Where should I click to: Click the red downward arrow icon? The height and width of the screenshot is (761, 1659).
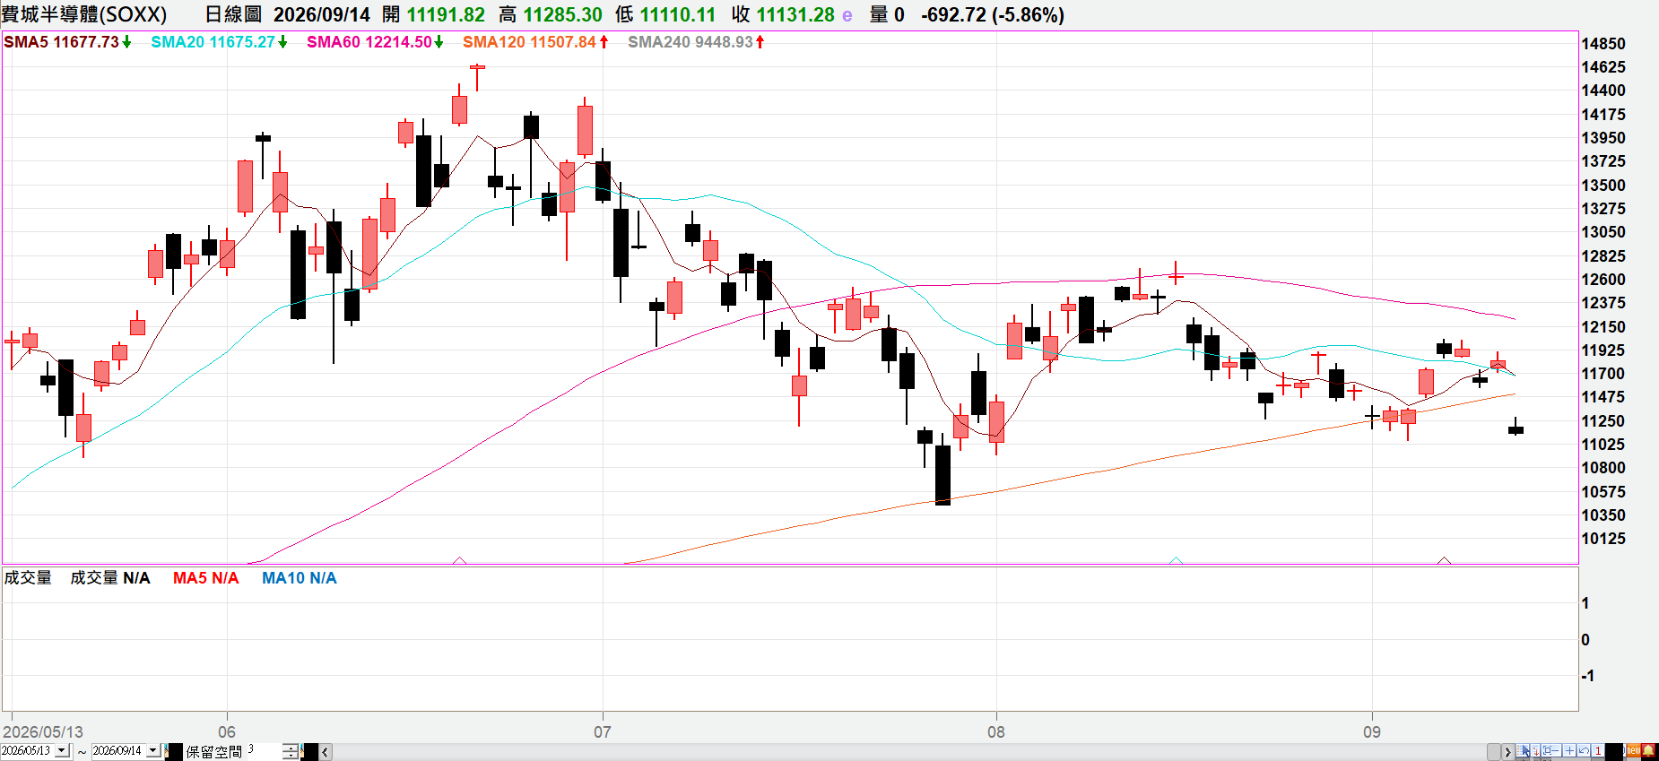1535,750
